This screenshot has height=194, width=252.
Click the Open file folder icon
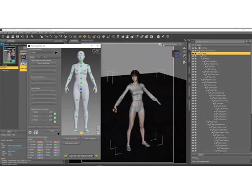(x=8, y=37)
